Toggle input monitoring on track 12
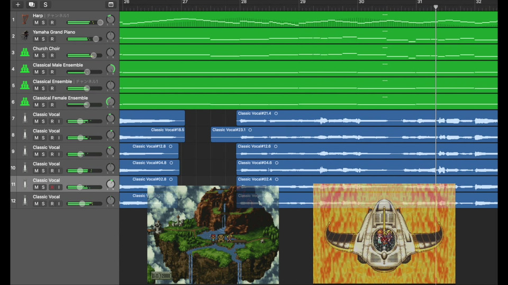 (x=59, y=204)
